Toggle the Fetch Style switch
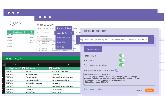This screenshot has width=166, height=104. coord(122,55)
